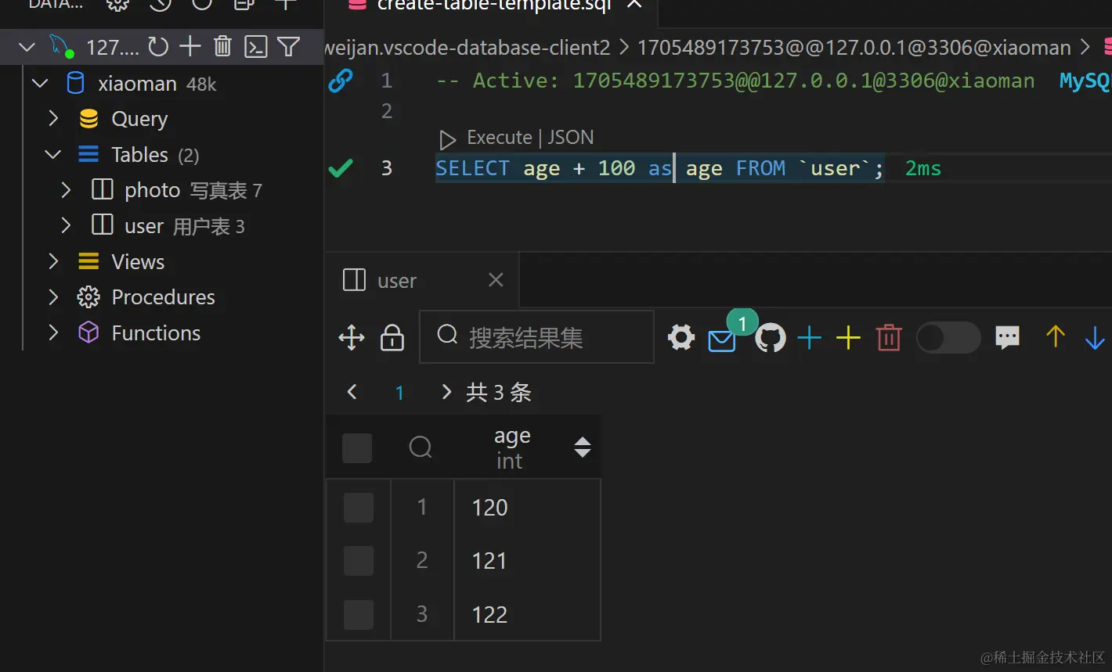The image size is (1112, 672).
Task: Check the checkbox for row 2
Action: click(359, 561)
